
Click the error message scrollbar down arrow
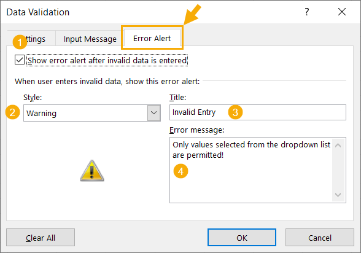[338, 195]
